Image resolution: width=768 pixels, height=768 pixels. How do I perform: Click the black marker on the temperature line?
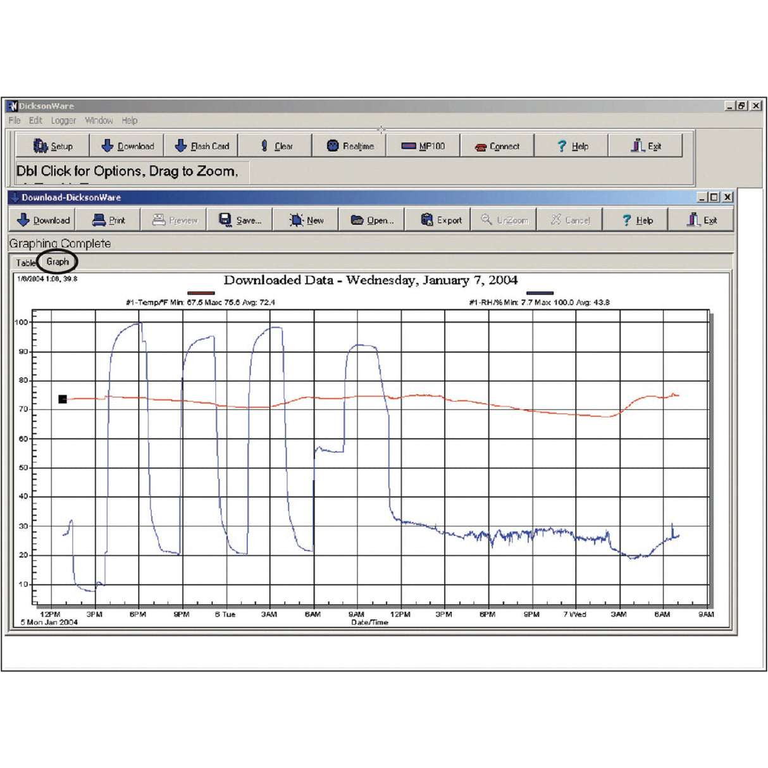point(62,399)
